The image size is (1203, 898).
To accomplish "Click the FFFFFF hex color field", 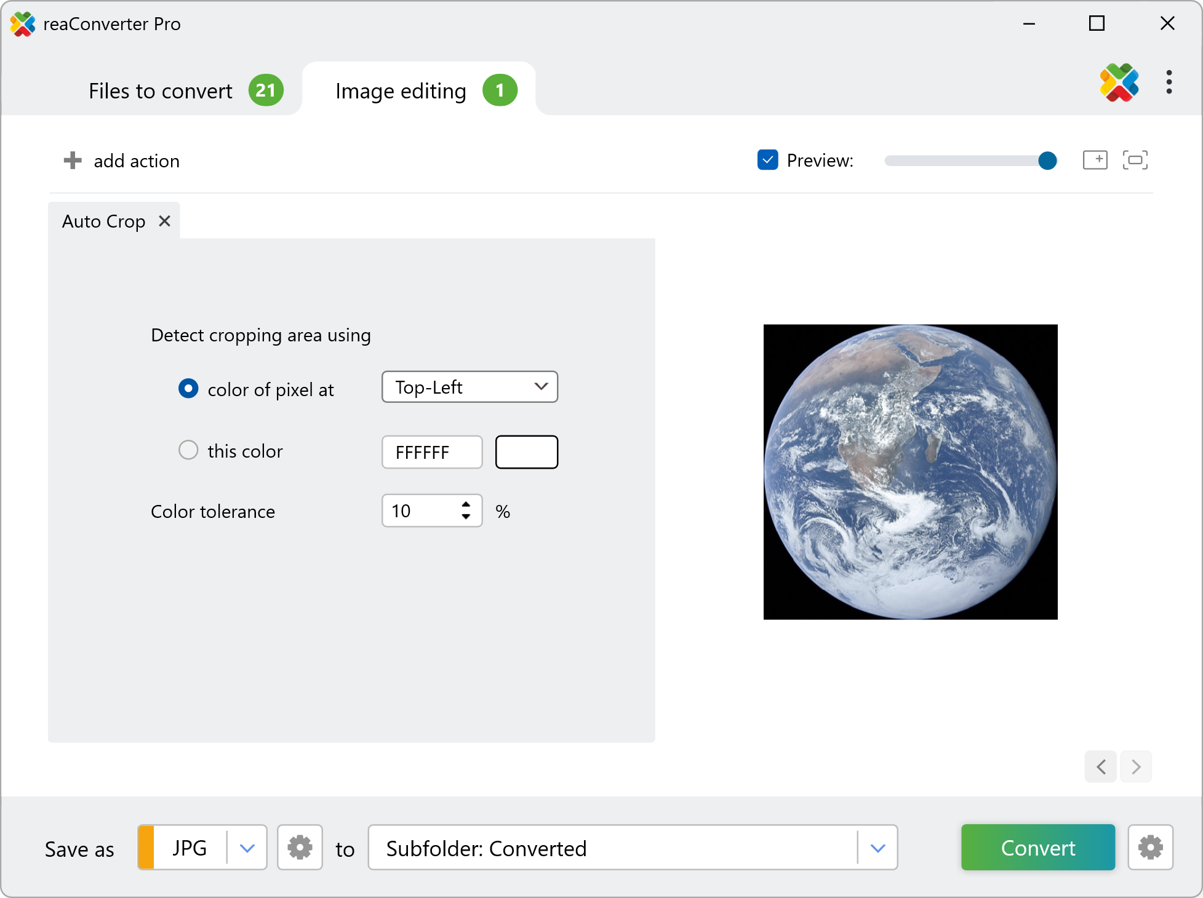I will point(431,452).
